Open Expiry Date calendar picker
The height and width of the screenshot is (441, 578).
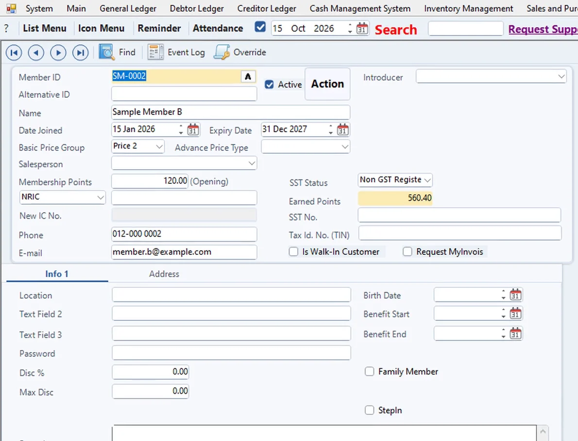(x=343, y=129)
